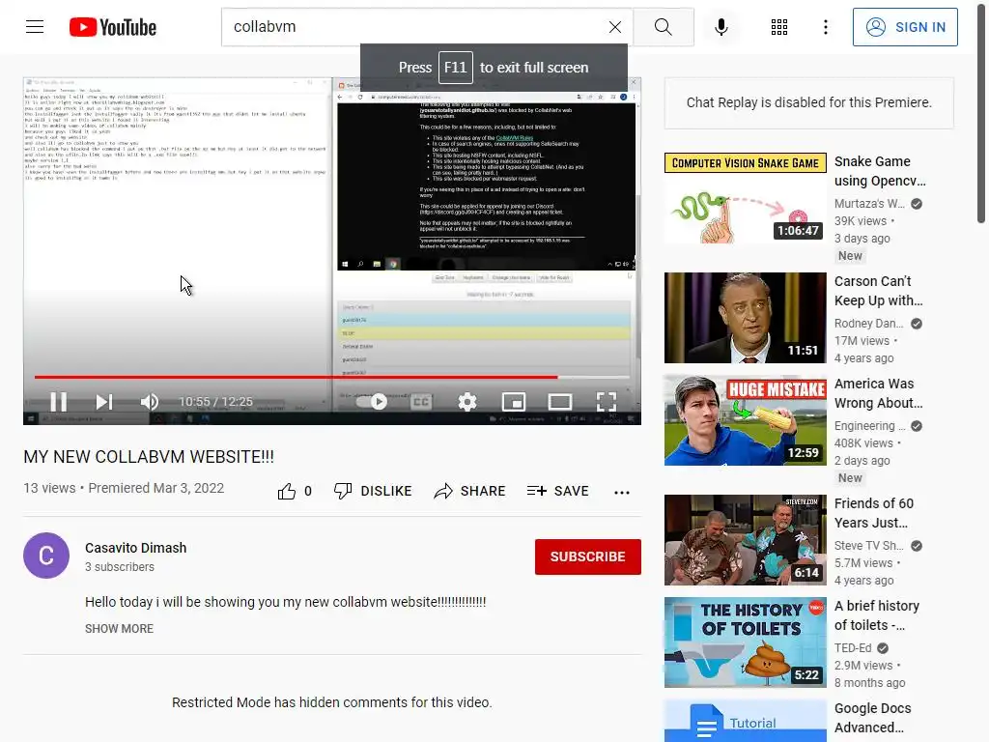
Task: Visit TED-Ed channel link
Action: (853, 648)
